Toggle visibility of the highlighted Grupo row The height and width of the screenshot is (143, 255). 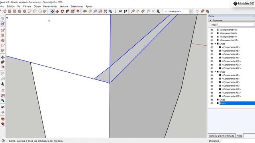point(212,103)
